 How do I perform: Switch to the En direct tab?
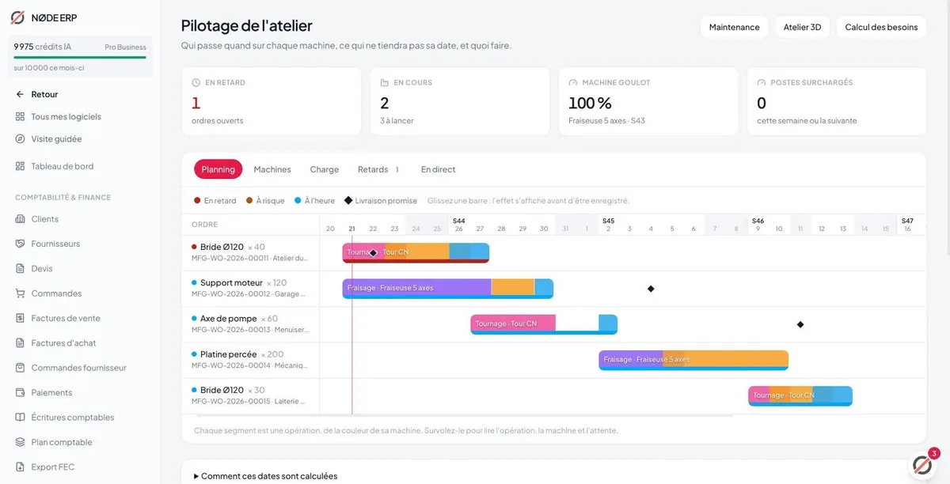coord(438,169)
